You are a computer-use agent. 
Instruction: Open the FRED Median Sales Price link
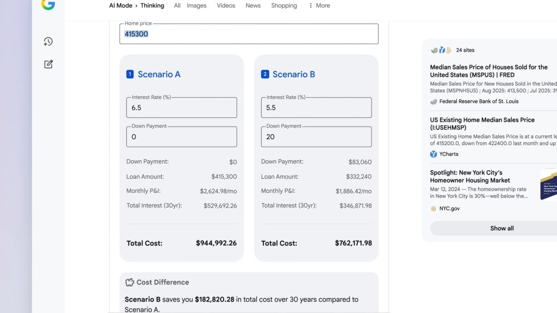[488, 71]
